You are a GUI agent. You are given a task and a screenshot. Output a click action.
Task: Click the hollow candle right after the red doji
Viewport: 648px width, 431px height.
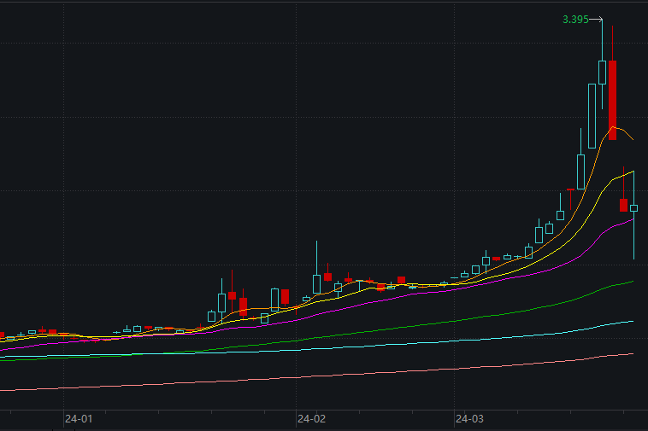pyautogui.click(x=581, y=172)
